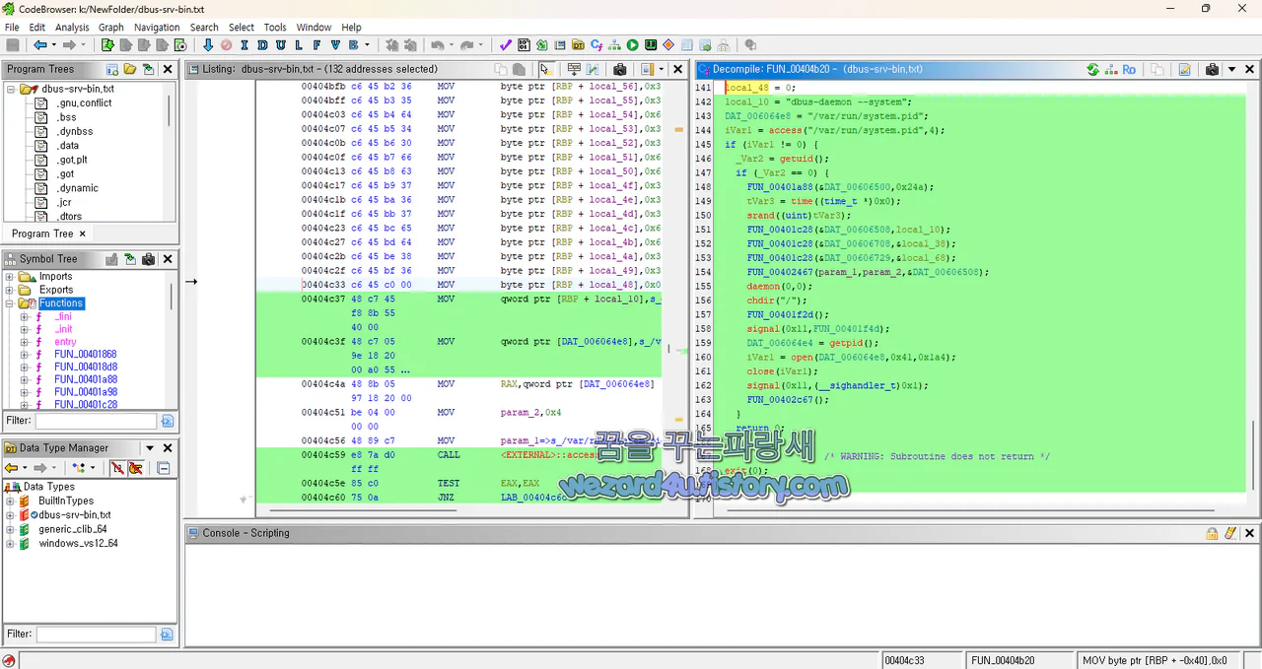Expand the Imports folder in the Symbol Tree
The image size is (1262, 669).
click(10, 277)
